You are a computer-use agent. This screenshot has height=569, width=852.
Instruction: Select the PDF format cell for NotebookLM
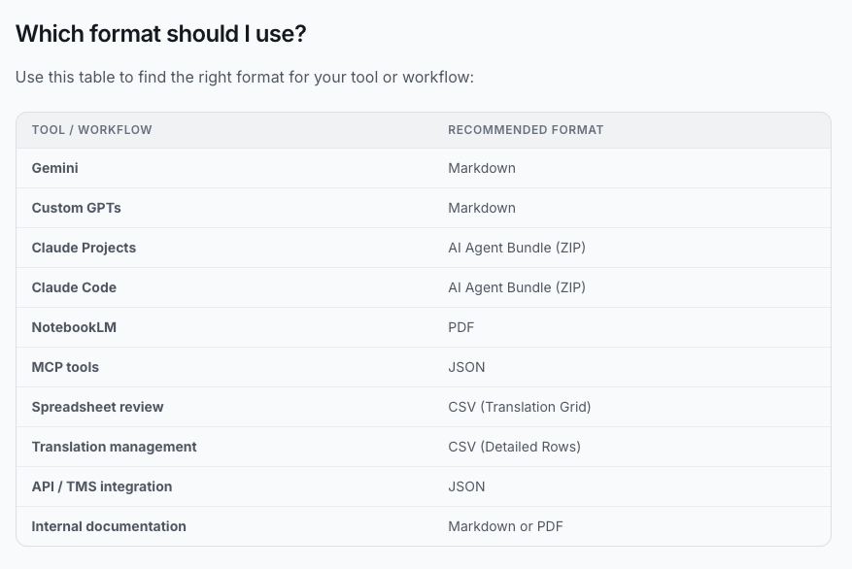[461, 327]
